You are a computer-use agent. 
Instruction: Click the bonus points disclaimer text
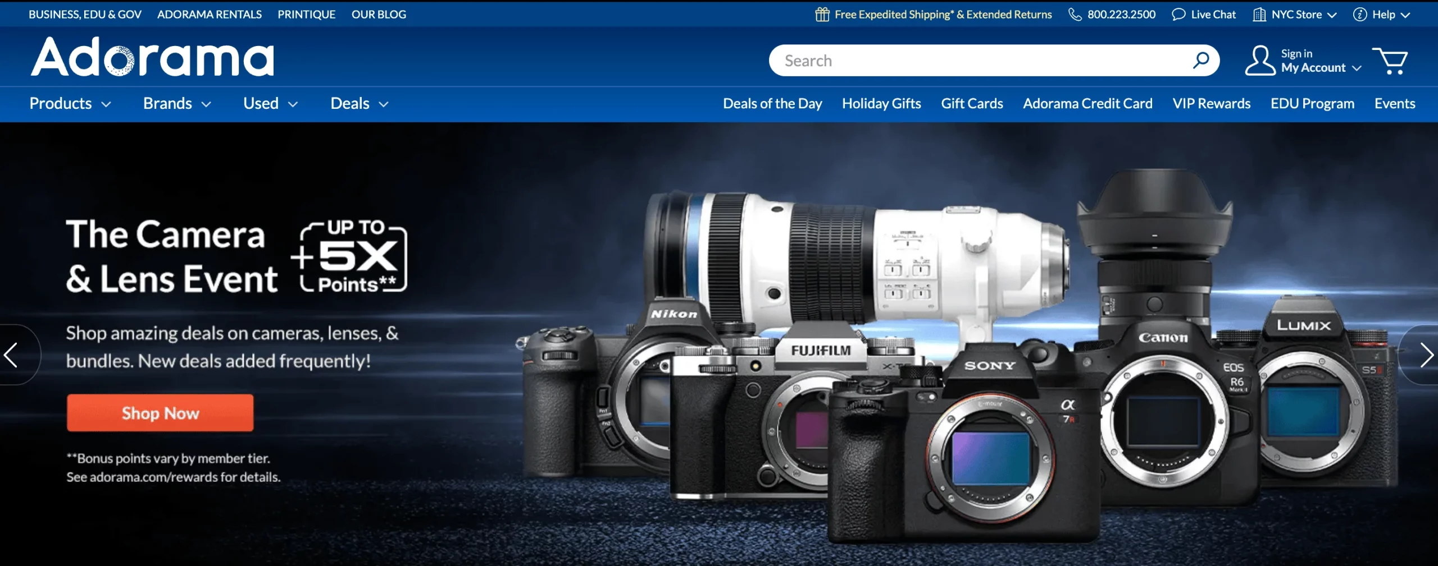[173, 468]
